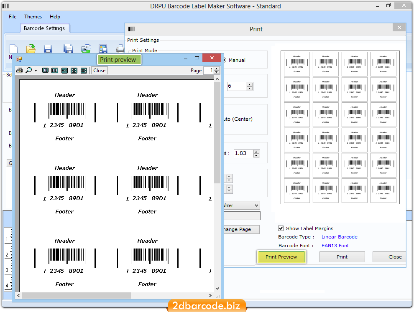The width and height of the screenshot is (414, 312).
Task: Open the Themes menu
Action: (x=33, y=17)
